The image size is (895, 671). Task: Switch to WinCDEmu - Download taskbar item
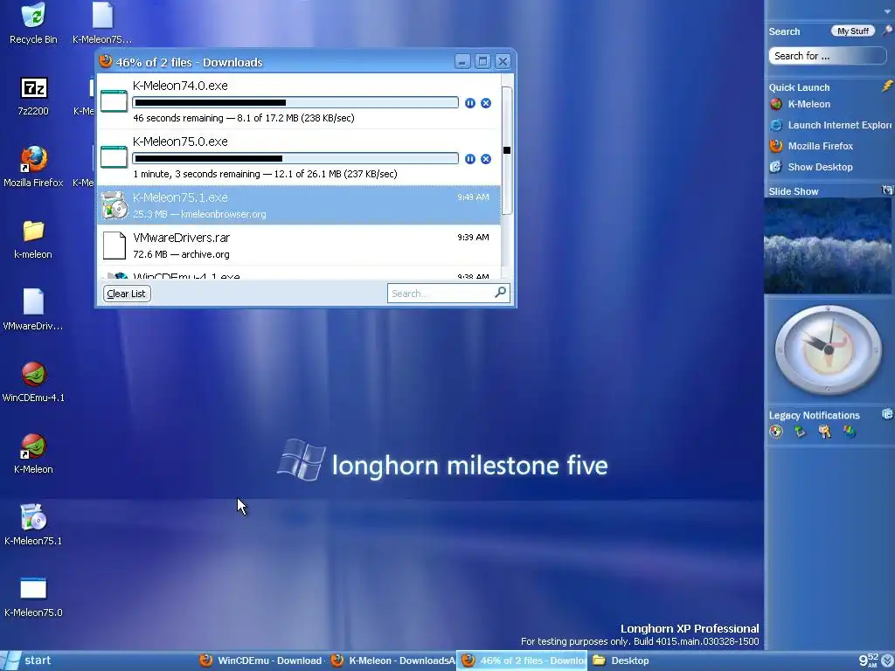(261, 661)
